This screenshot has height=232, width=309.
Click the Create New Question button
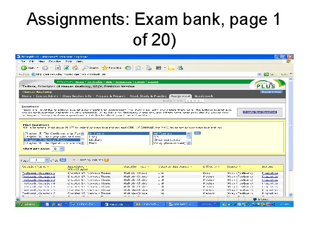pyautogui.click(x=260, y=112)
